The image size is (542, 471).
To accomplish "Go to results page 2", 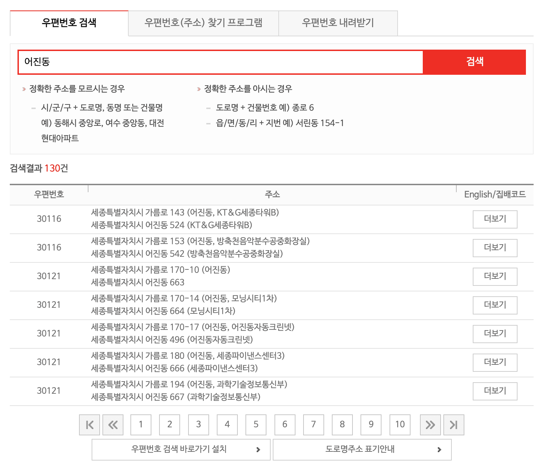I will click(x=170, y=425).
